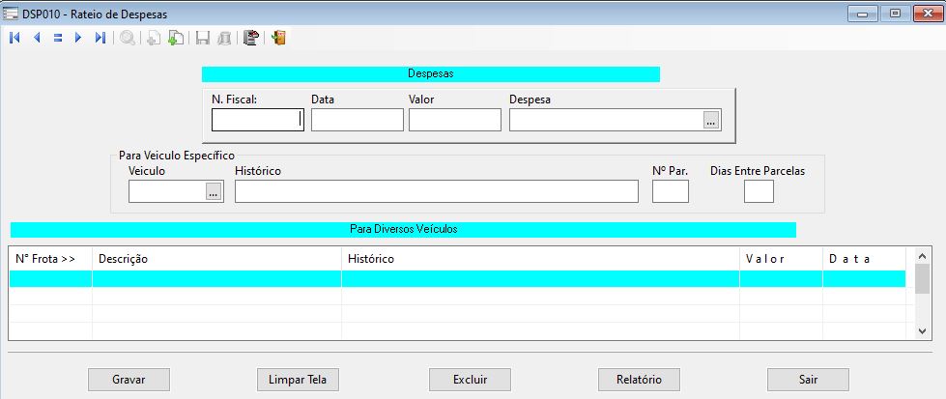Viewport: 946px width, 399px height.
Task: Open the Veiculo lookup button
Action: [x=214, y=192]
